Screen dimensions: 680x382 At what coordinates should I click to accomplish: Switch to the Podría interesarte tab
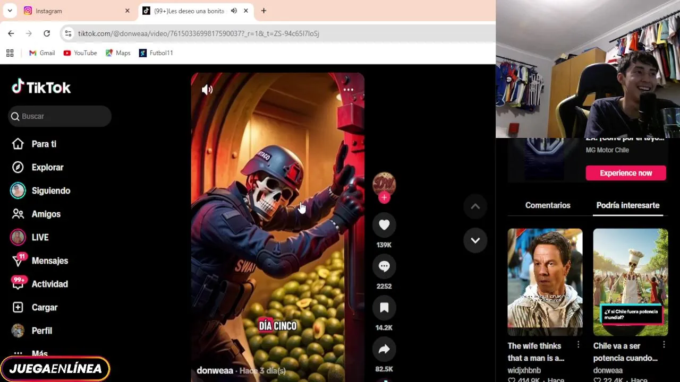coord(628,205)
